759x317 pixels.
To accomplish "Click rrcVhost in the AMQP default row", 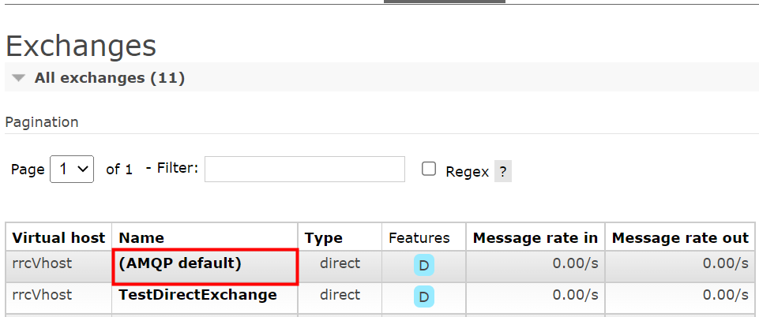I will [x=42, y=263].
